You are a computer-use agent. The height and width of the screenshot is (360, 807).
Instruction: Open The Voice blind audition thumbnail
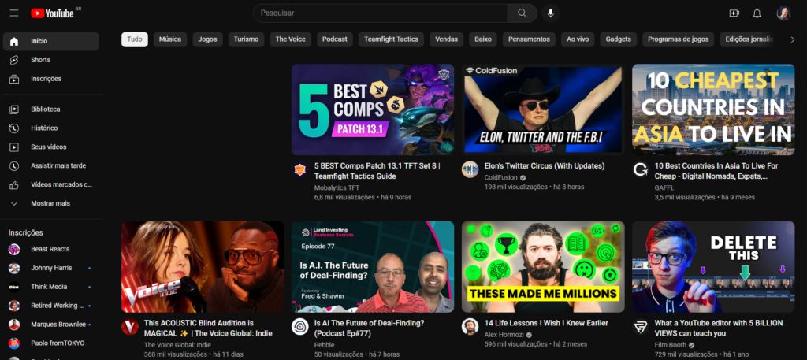pos(203,267)
